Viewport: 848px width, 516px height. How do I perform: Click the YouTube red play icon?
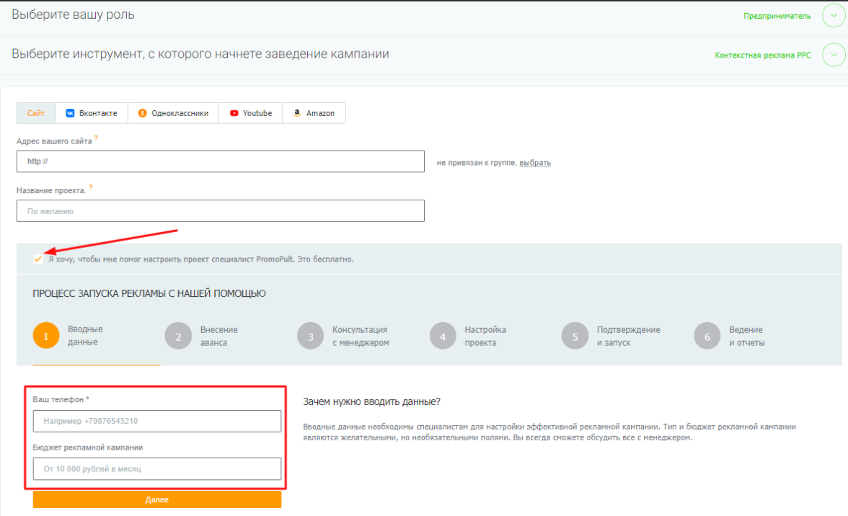pyautogui.click(x=234, y=113)
